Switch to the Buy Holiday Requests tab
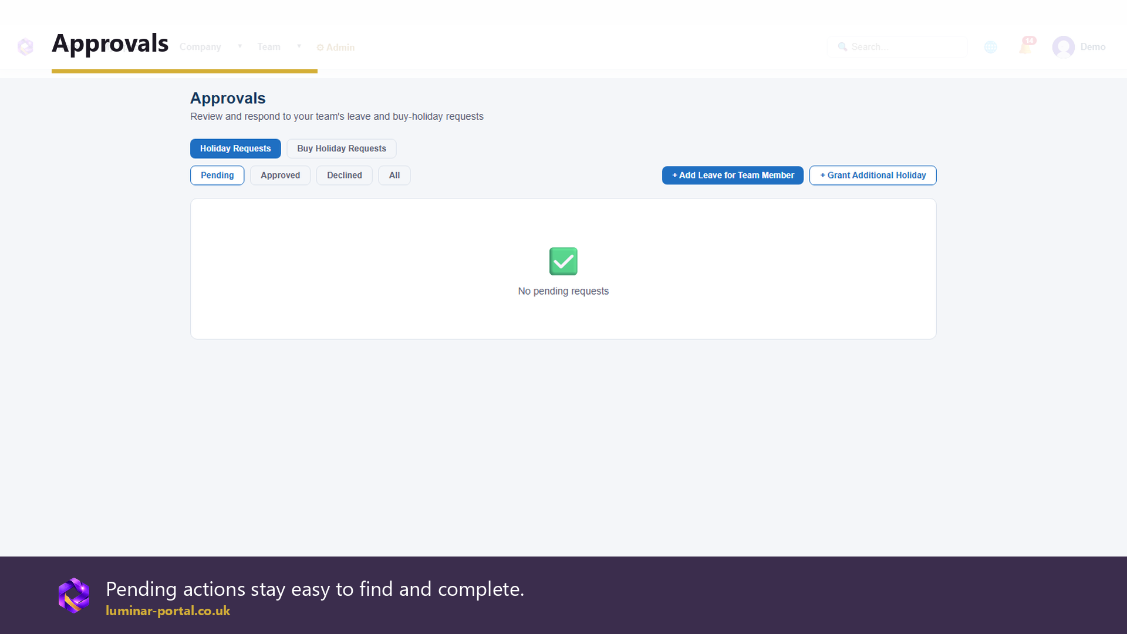Image resolution: width=1127 pixels, height=634 pixels. tap(342, 149)
